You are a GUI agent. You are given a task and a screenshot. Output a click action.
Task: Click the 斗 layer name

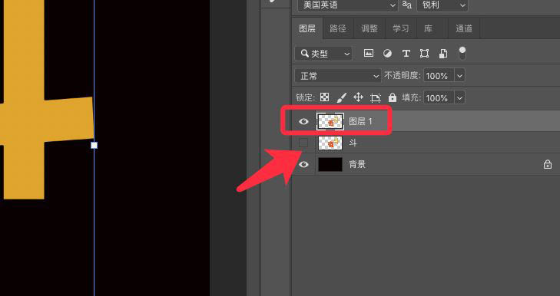[353, 143]
